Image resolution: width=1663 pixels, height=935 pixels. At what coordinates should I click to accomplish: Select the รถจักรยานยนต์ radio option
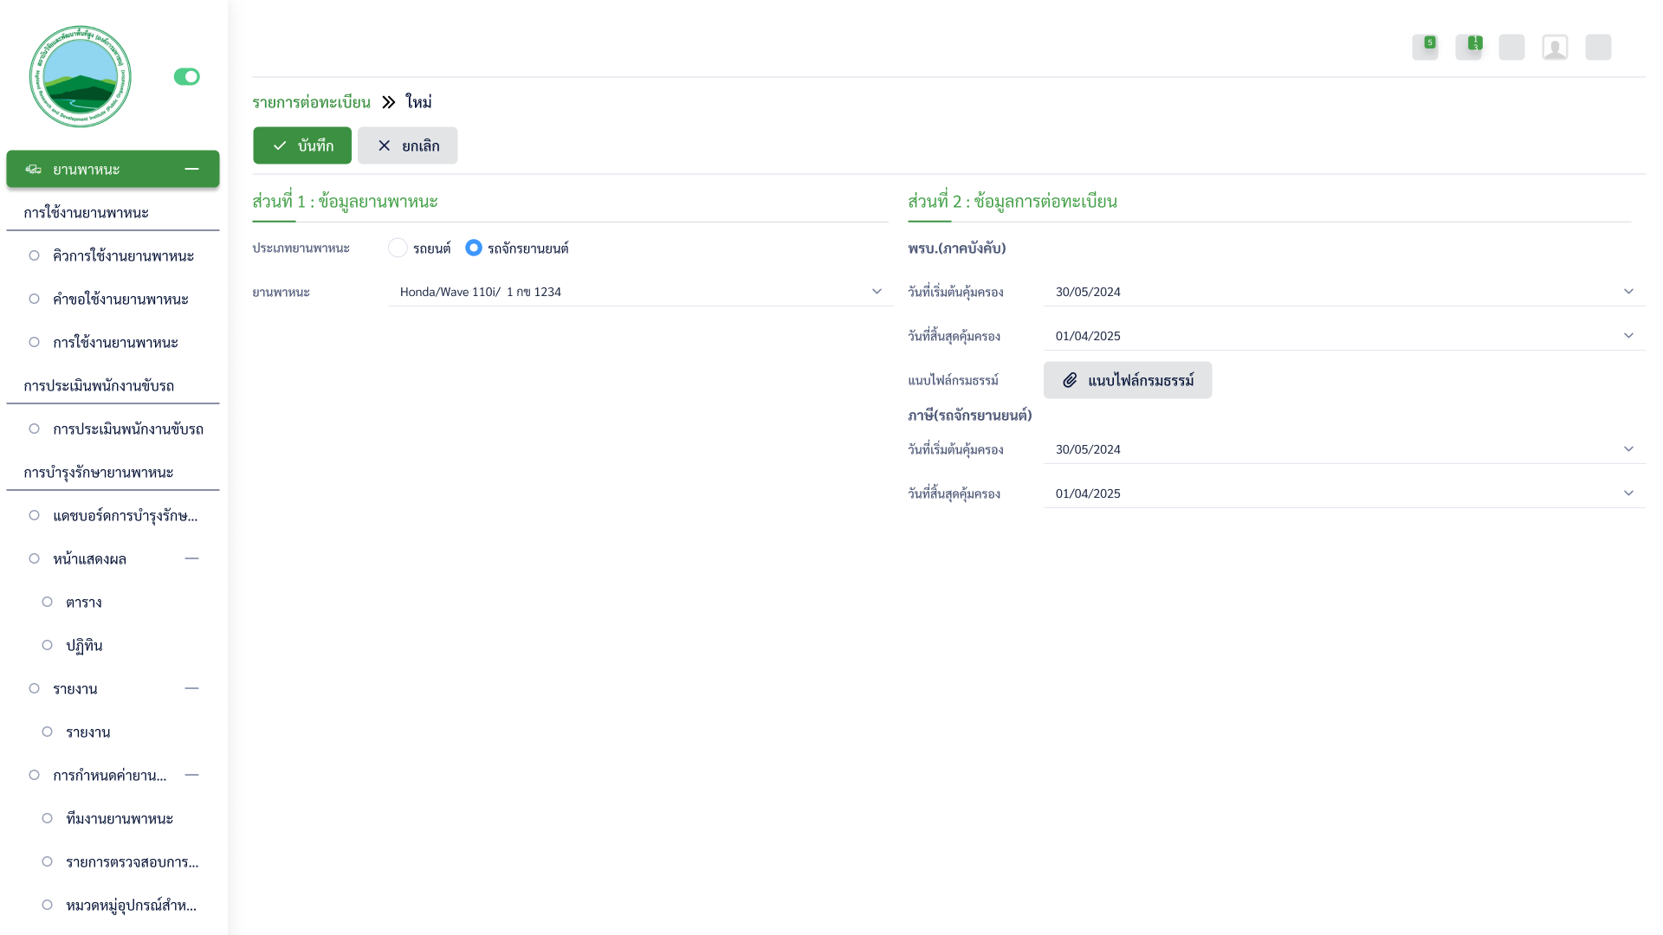tap(473, 248)
